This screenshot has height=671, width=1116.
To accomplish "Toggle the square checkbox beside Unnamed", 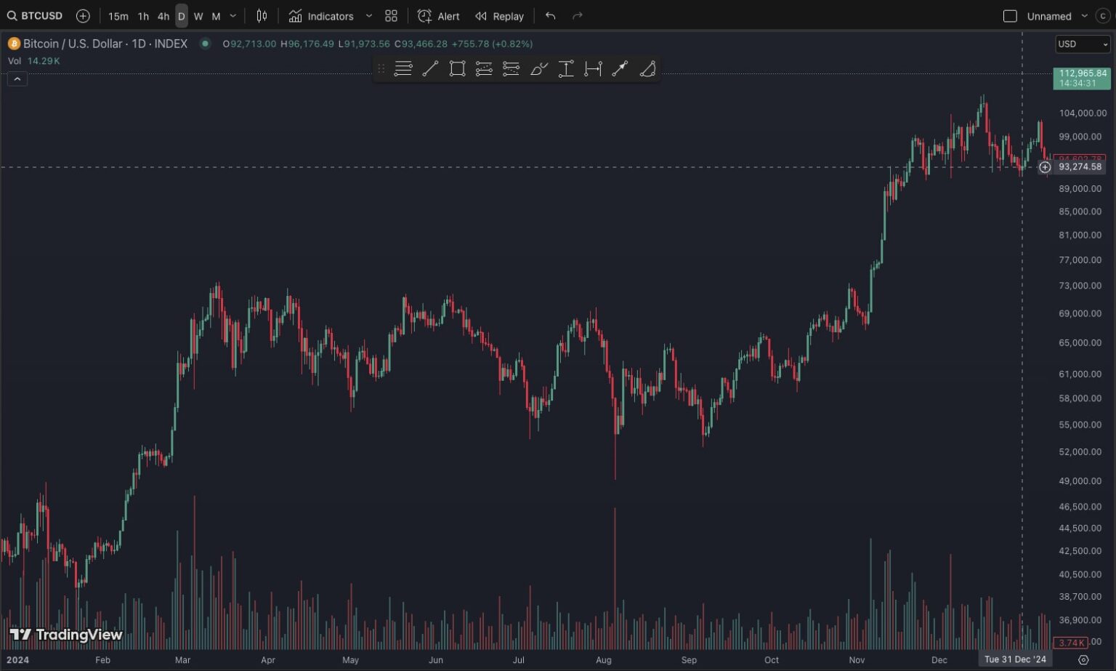I will pyautogui.click(x=1010, y=16).
